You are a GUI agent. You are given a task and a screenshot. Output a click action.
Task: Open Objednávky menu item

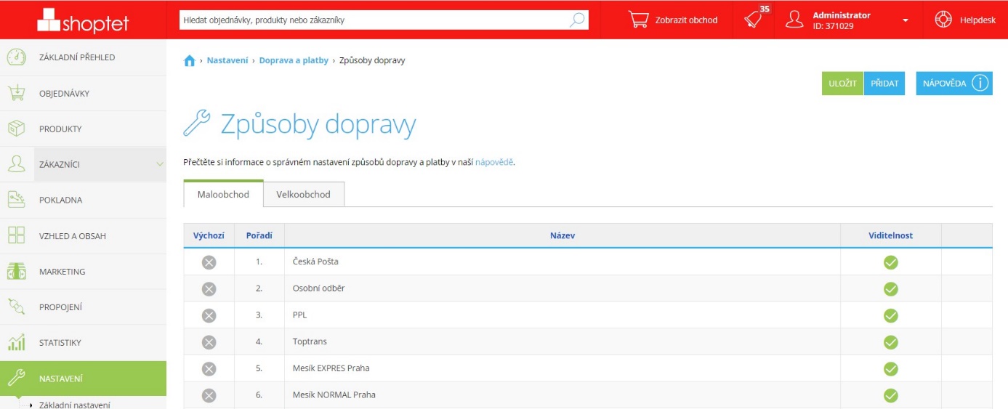click(x=83, y=93)
